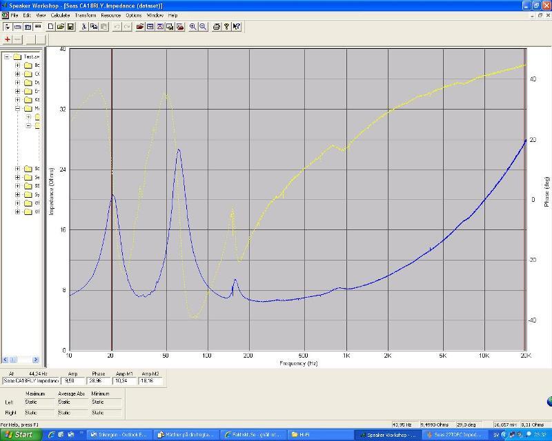
Task: Click the Left Maximum Static readout
Action: 39,402
